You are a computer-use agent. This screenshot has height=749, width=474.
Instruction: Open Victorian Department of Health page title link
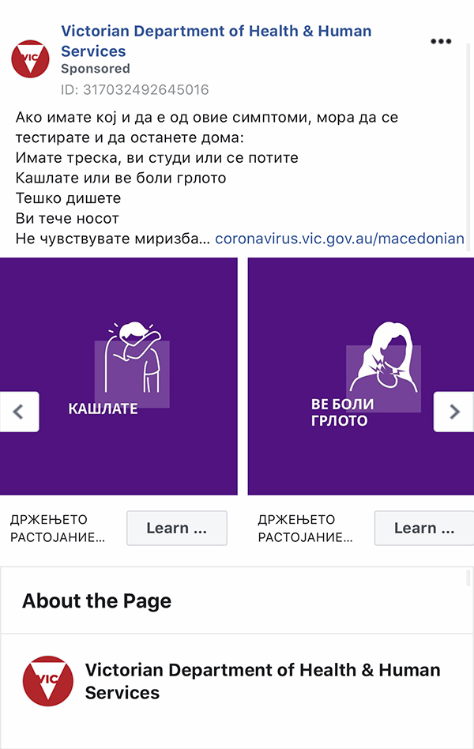click(x=216, y=41)
